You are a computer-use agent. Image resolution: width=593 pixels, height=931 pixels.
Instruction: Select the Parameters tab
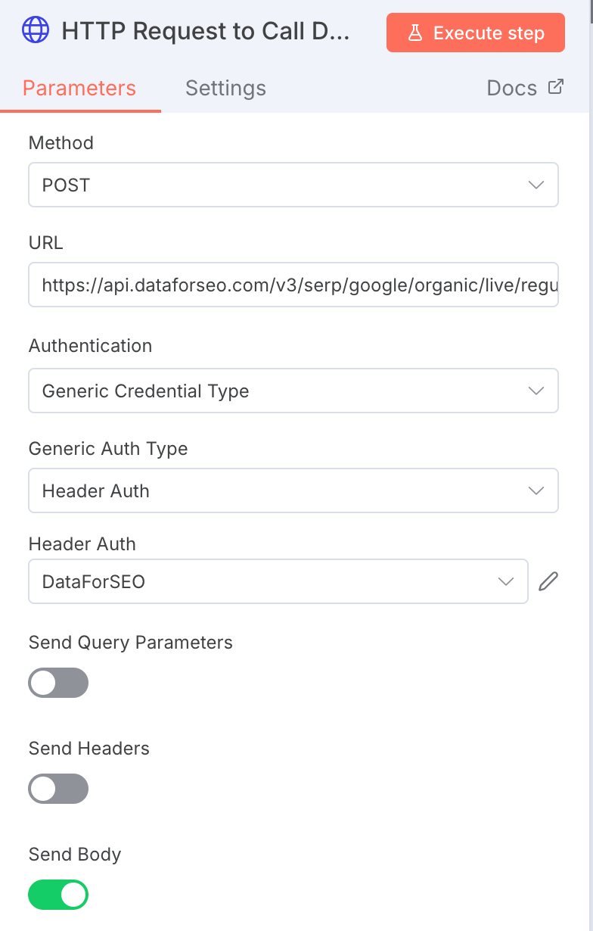79,88
